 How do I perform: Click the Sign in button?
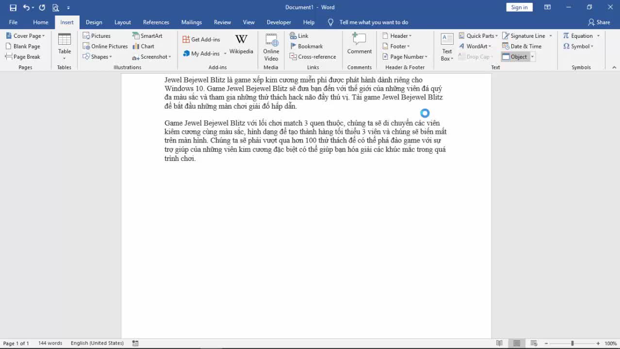click(x=519, y=7)
